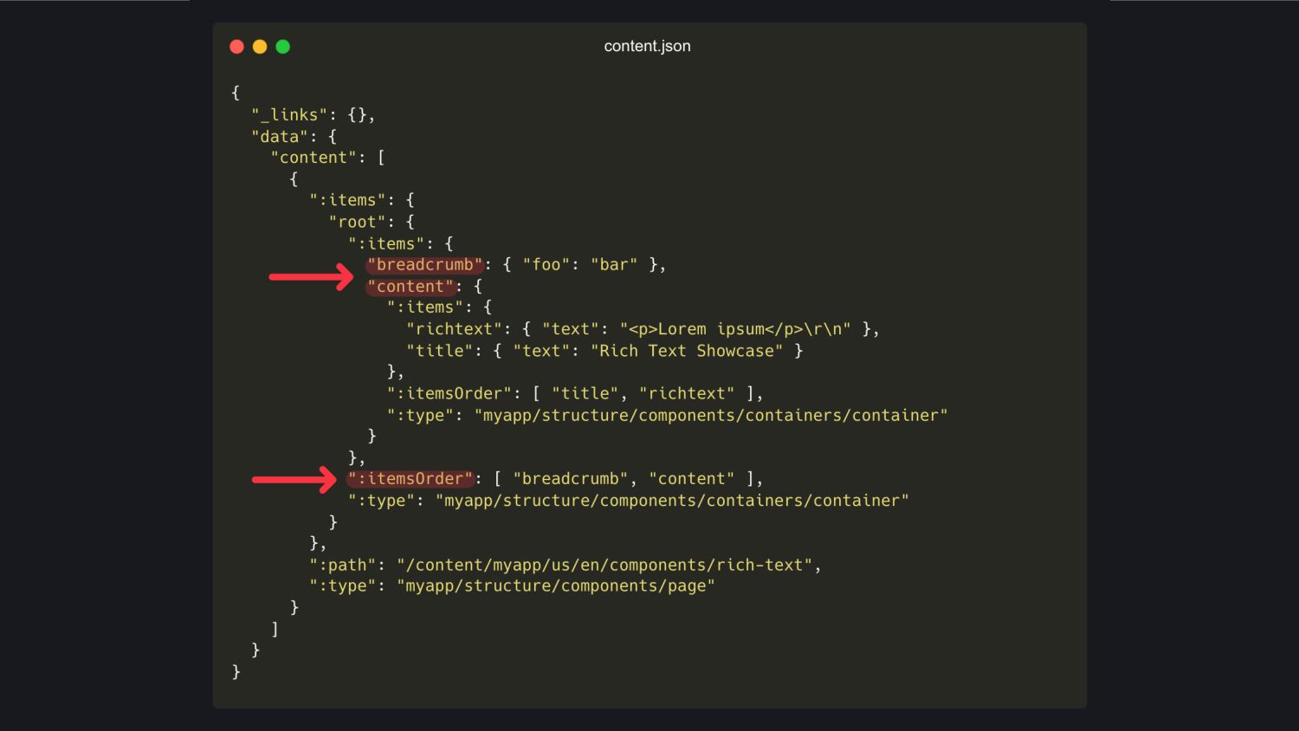Viewport: 1299px width, 731px height.
Task: Click "breadcrumb" in the outer itemsOrder array
Action: click(x=571, y=479)
